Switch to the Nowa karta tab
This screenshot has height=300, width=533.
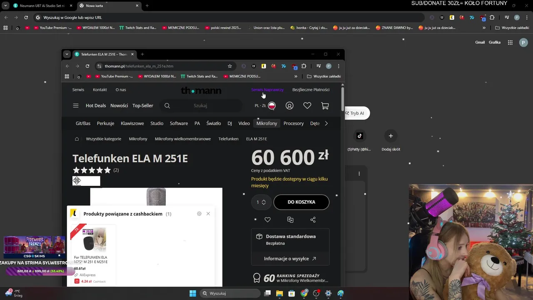click(x=109, y=6)
